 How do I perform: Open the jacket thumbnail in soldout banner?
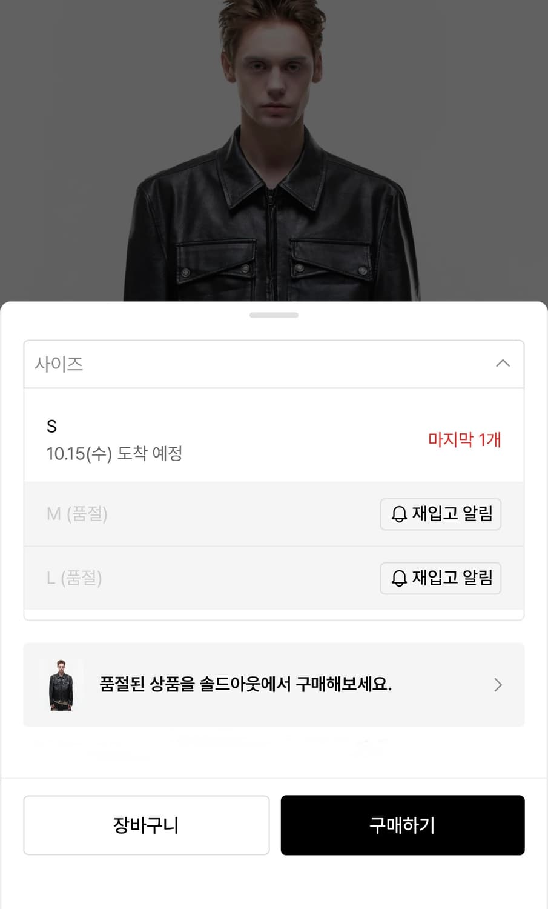coord(61,685)
